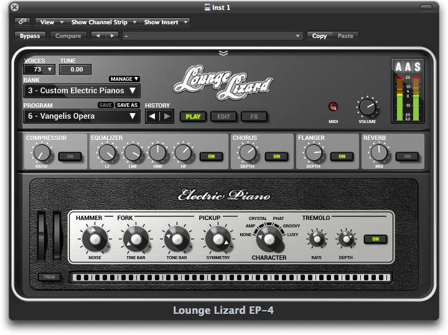Click the Equalizer LMF knob
448x335 pixels.
pyautogui.click(x=133, y=153)
